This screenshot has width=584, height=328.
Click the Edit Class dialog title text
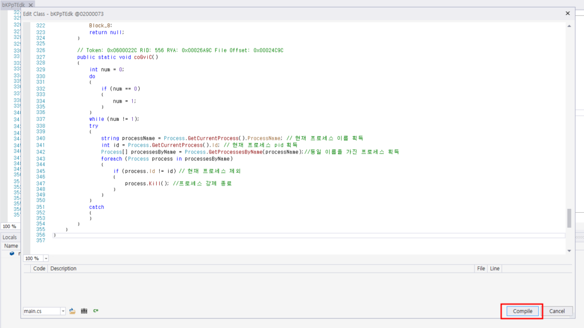click(63, 14)
